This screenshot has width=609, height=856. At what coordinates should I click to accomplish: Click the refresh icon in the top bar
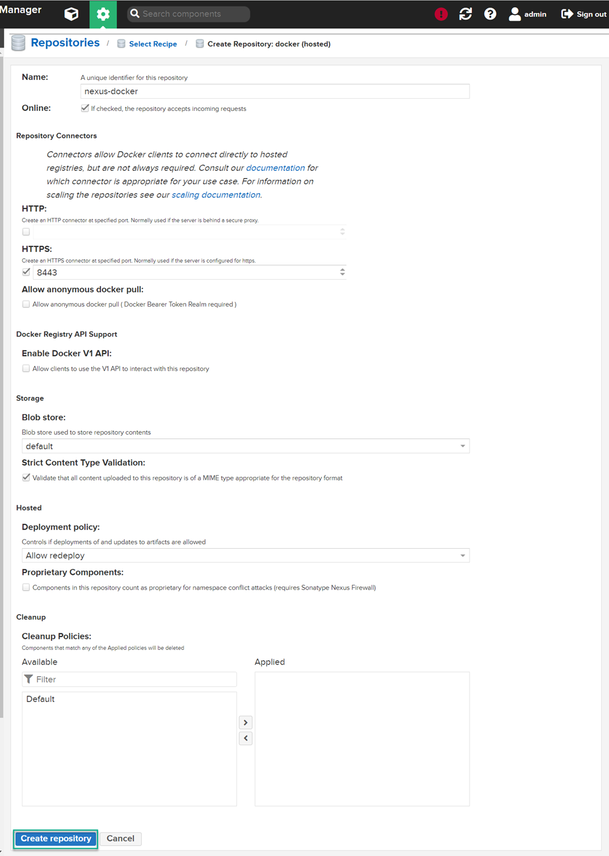pyautogui.click(x=465, y=13)
